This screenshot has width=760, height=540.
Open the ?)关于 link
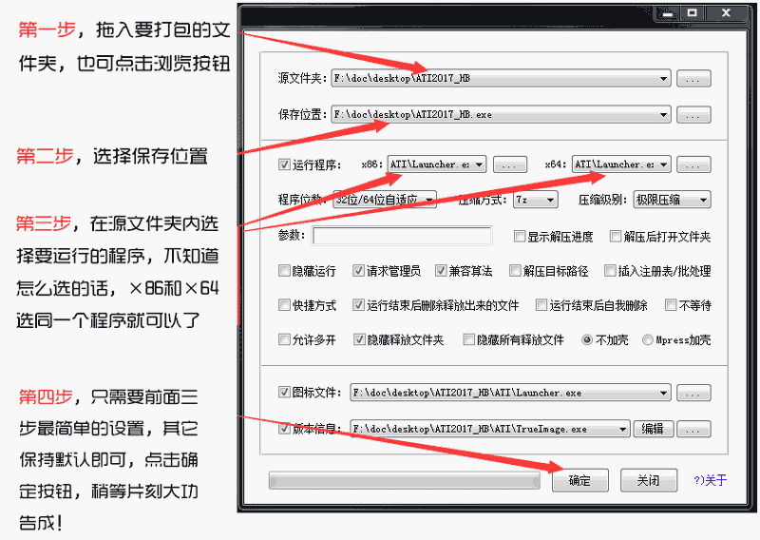click(x=710, y=480)
